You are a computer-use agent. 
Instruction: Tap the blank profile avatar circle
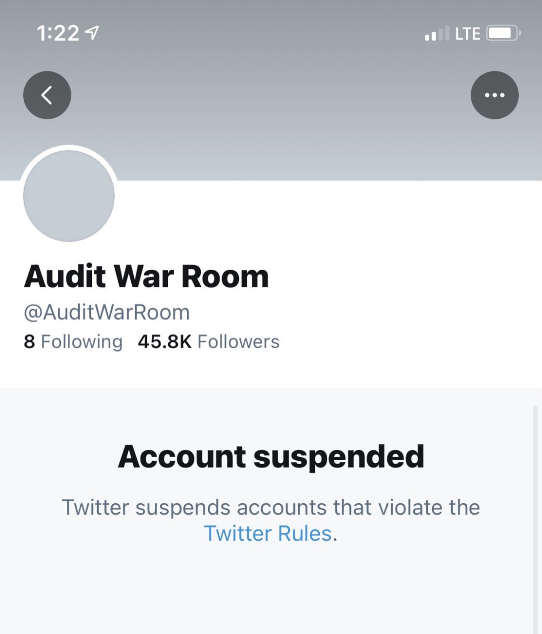point(69,196)
